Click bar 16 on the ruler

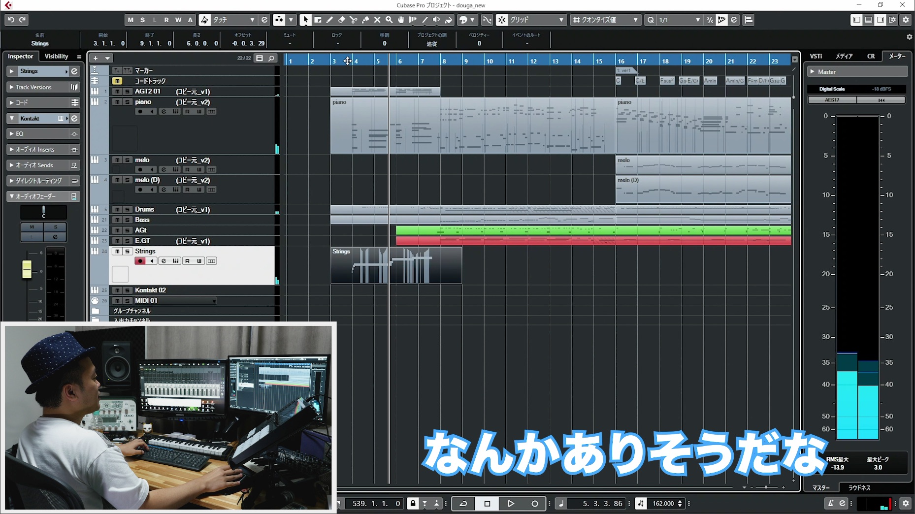coord(621,61)
